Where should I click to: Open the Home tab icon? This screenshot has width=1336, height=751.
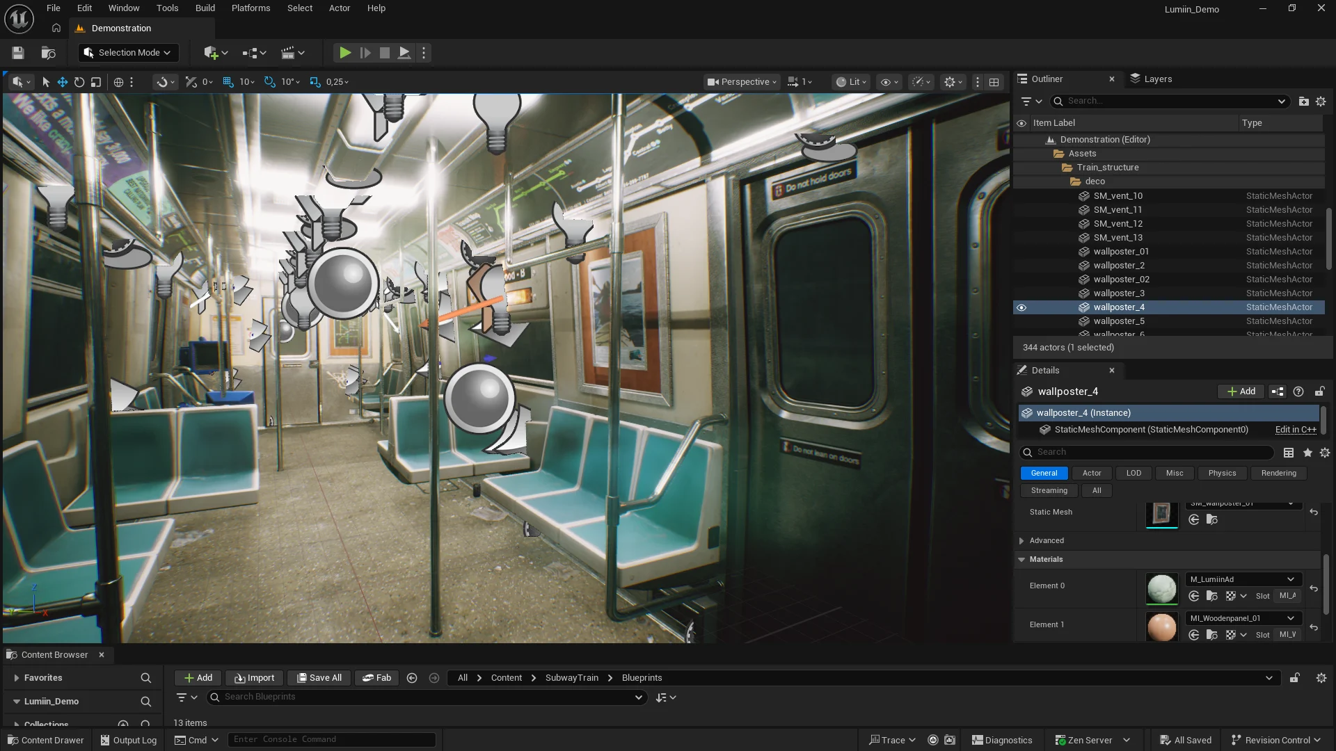click(56, 29)
